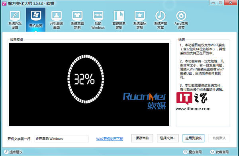Focus the 开机文字第一行 text field
Screen dimensions: 239x156
pyautogui.click(x=62, y=139)
